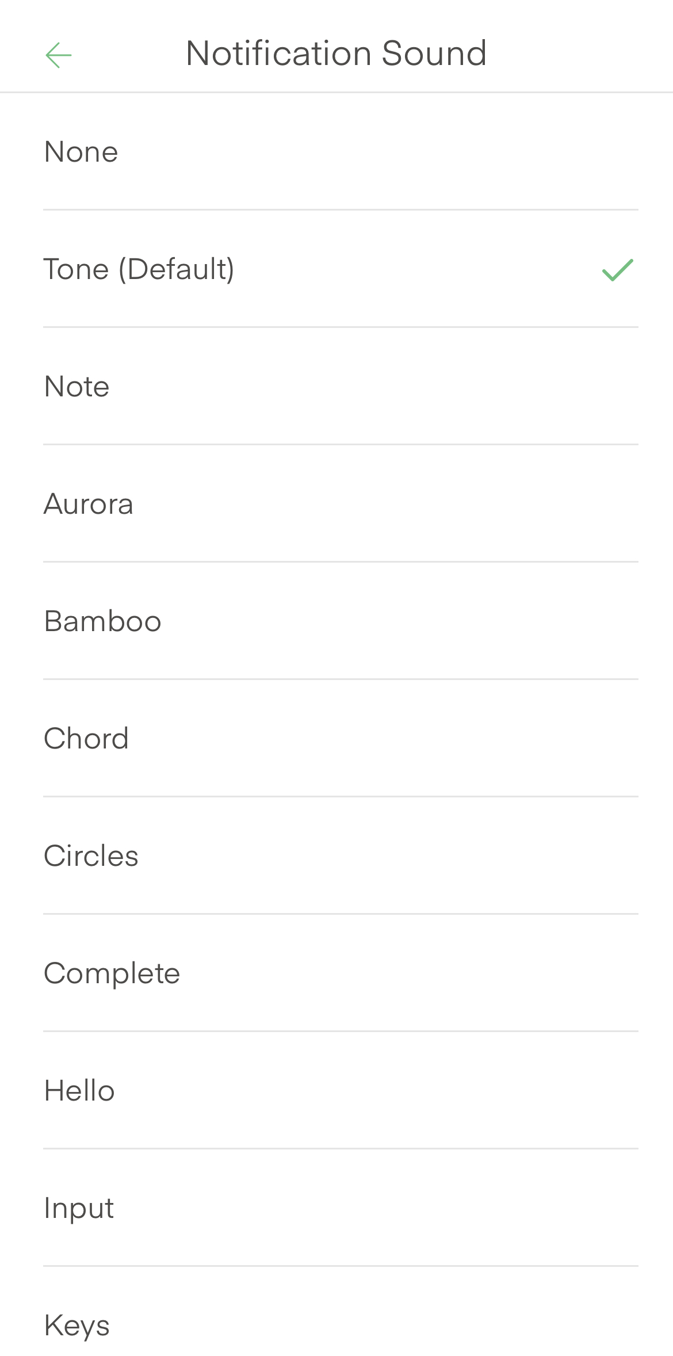673x1356 pixels.
Task: Select None as notification sound
Action: (x=81, y=152)
